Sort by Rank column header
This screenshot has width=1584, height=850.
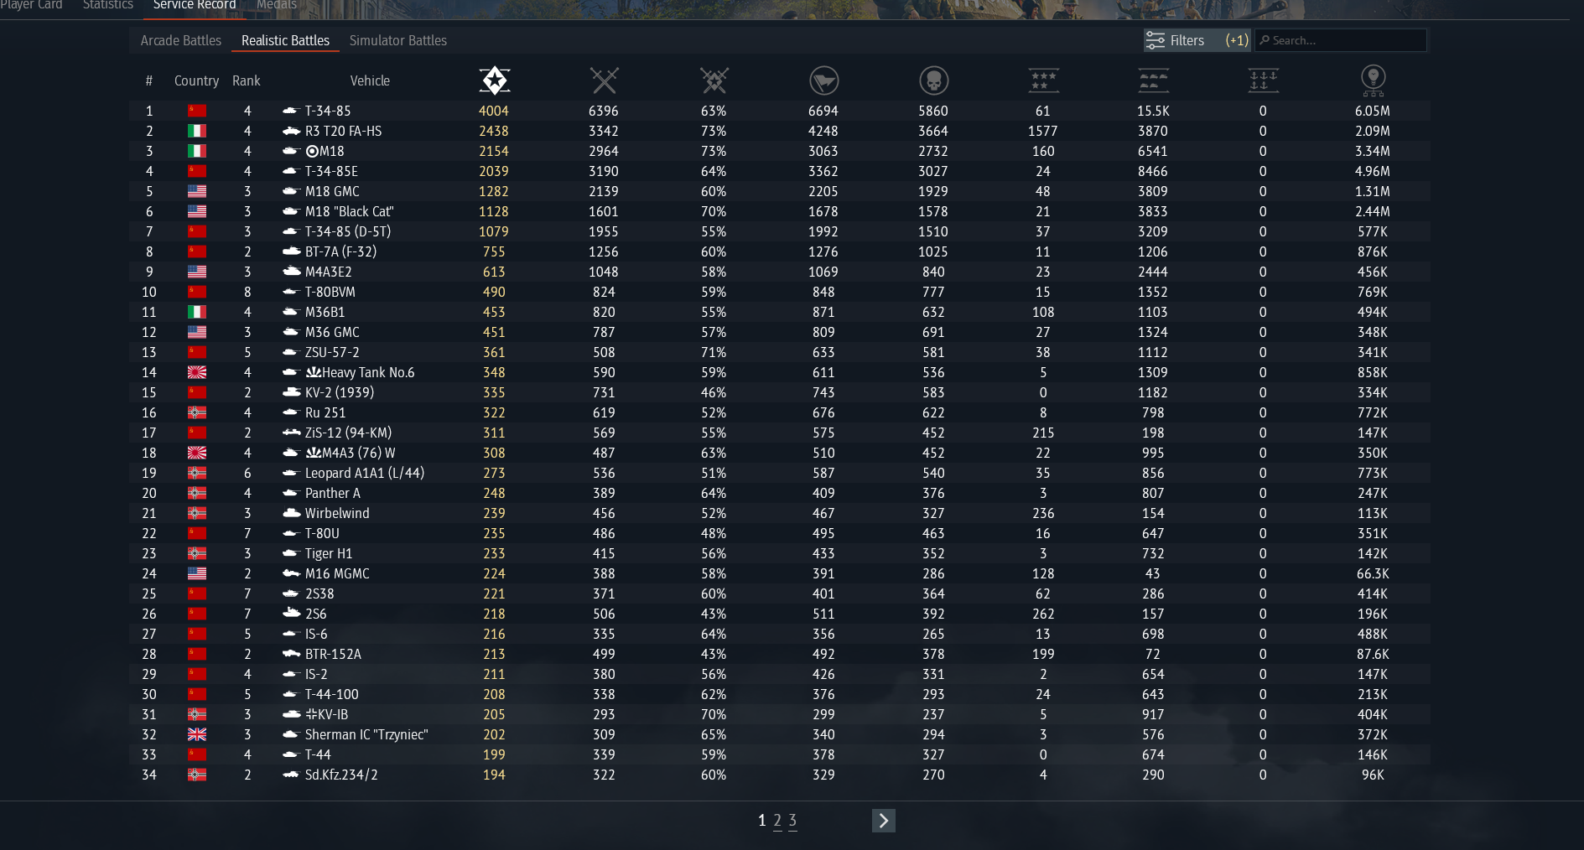[247, 80]
